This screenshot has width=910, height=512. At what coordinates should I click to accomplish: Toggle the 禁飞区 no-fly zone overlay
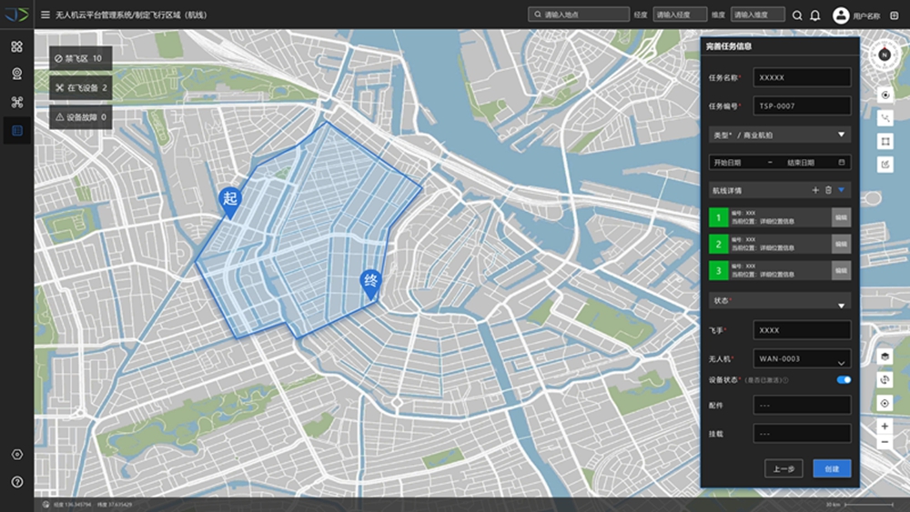(80, 59)
